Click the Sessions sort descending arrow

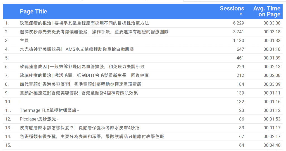[x=241, y=14]
